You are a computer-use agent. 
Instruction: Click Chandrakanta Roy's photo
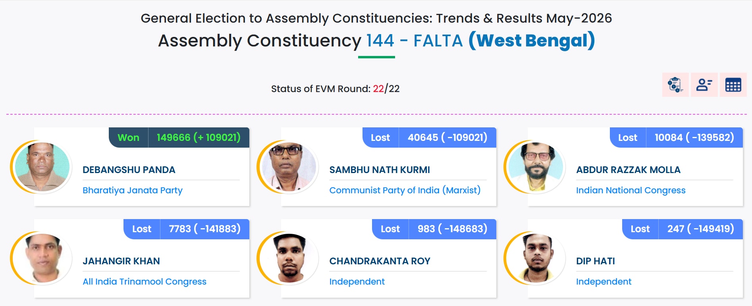tap(289, 258)
